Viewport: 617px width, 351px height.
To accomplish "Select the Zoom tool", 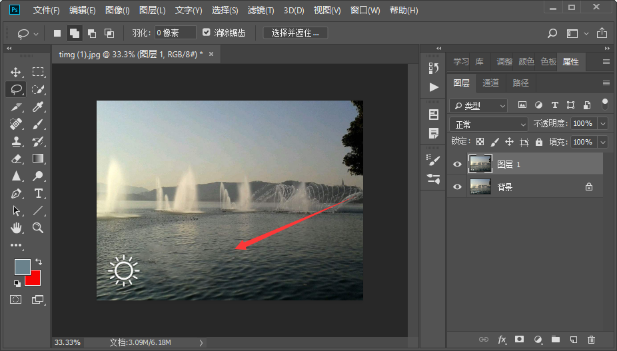I will 39,228.
